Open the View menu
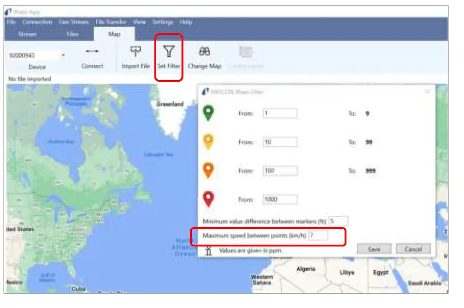Image resolution: width=464 pixels, height=308 pixels. click(x=139, y=22)
